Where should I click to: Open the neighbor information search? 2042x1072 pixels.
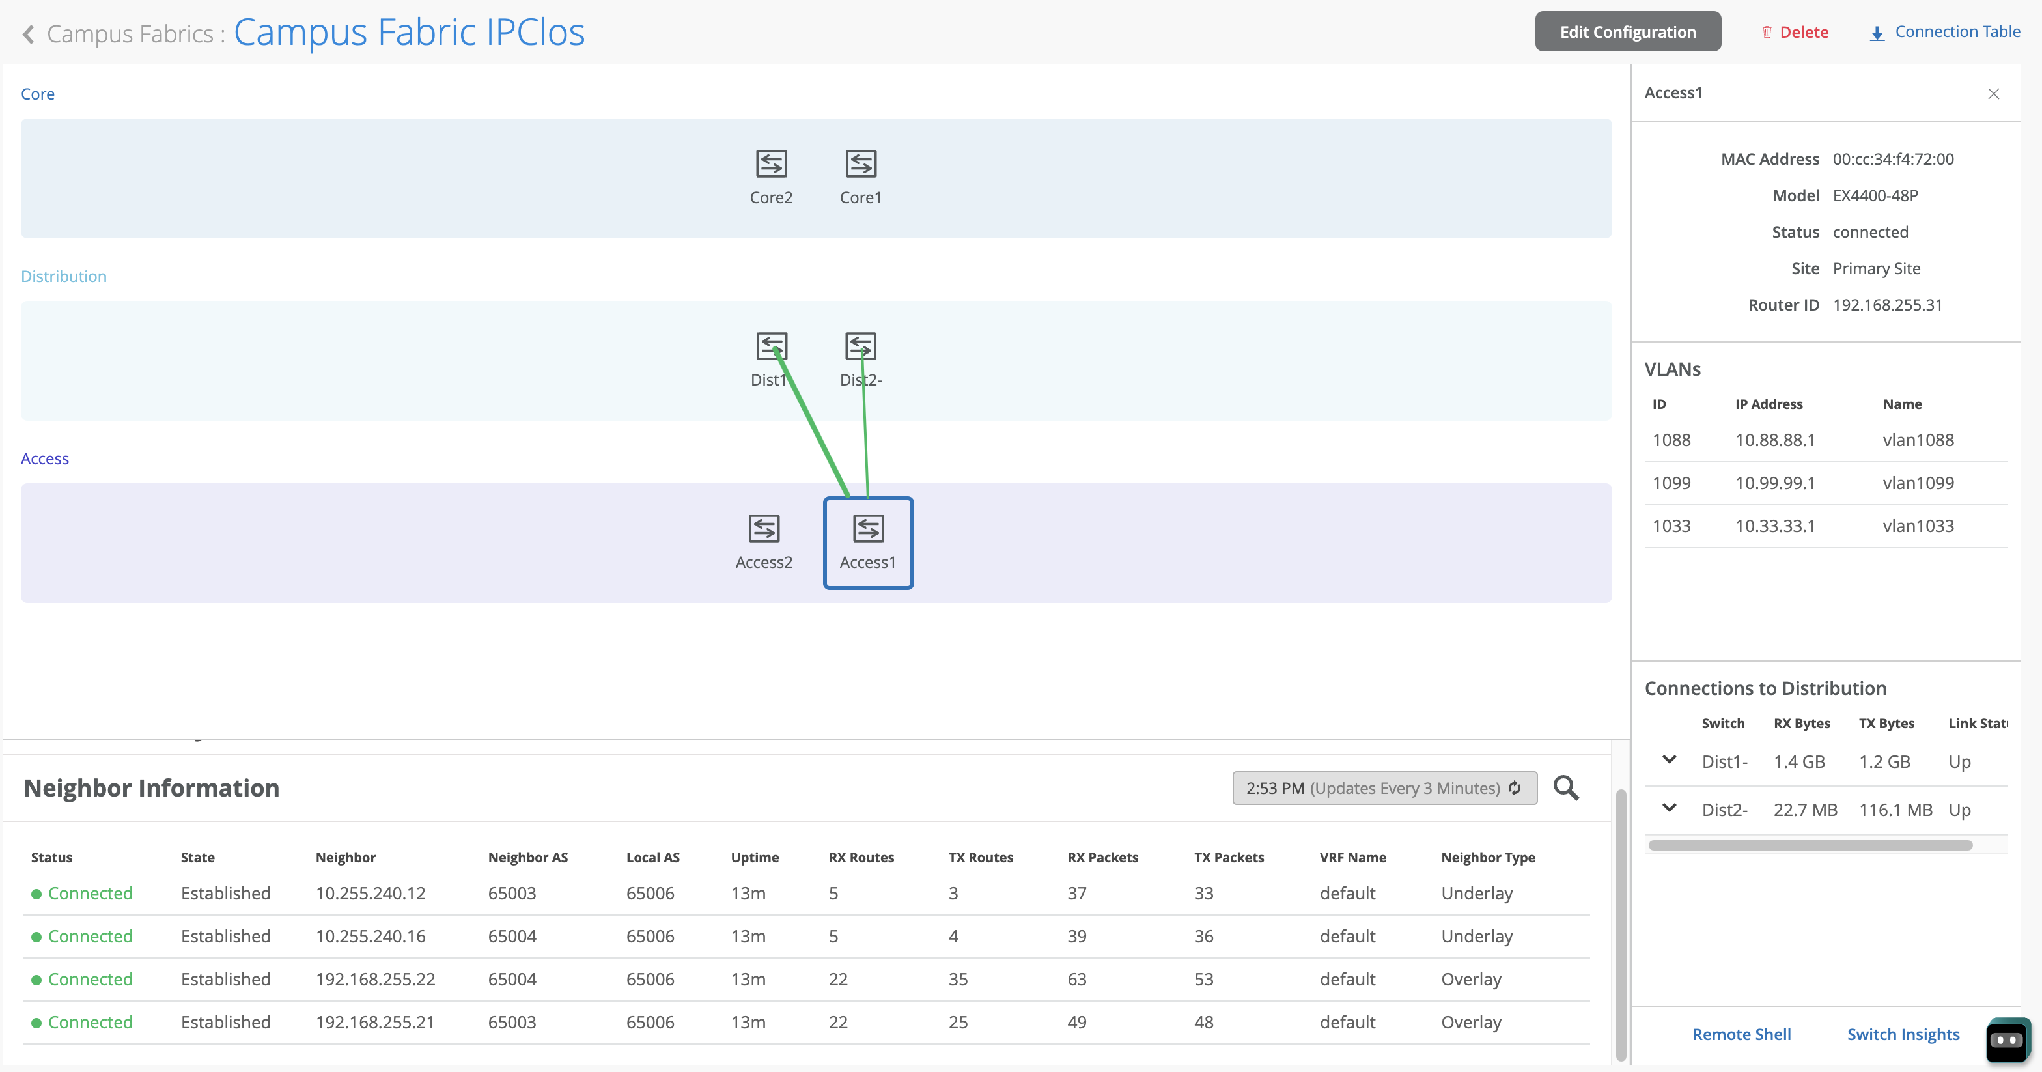click(1565, 788)
